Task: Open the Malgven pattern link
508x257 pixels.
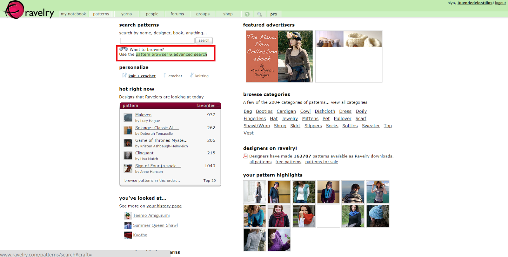Action: (143, 115)
